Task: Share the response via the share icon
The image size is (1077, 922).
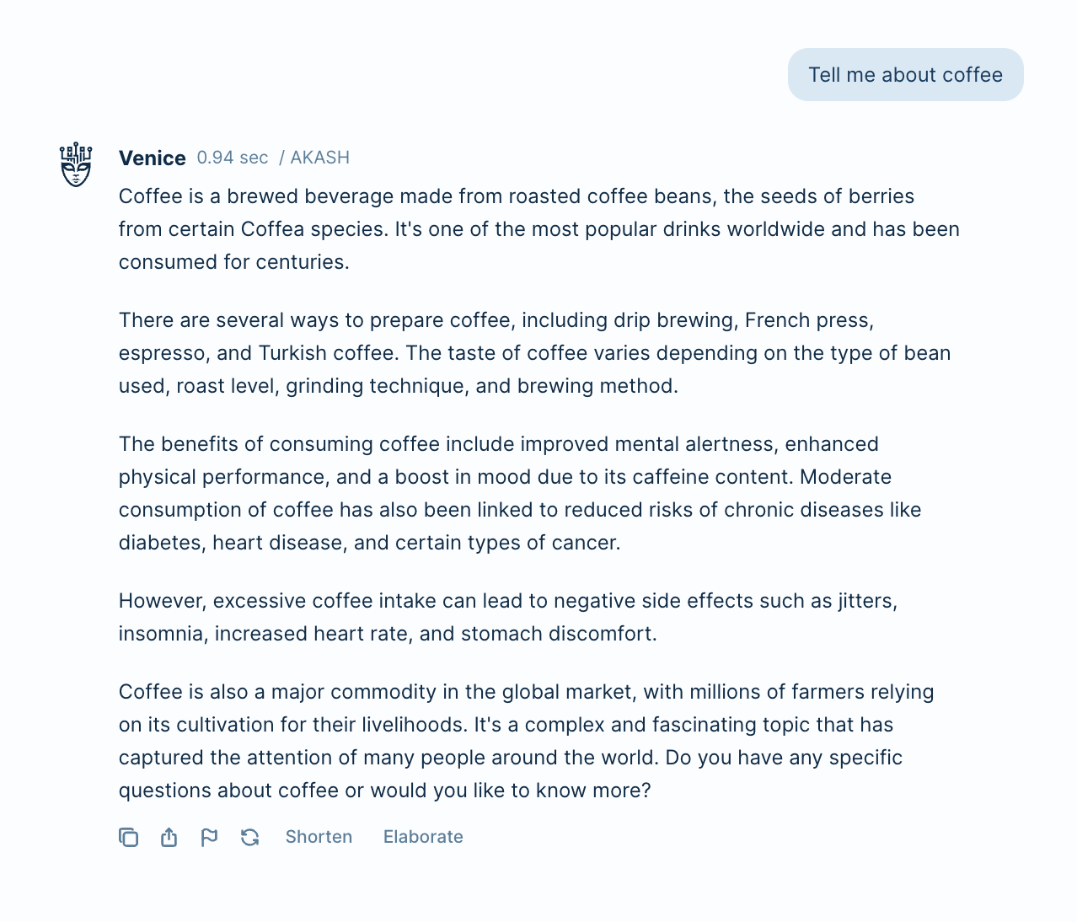Action: click(x=169, y=837)
